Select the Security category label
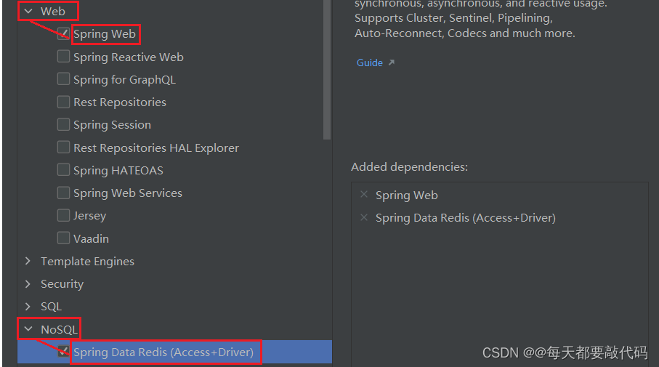659x367 pixels. (x=62, y=284)
